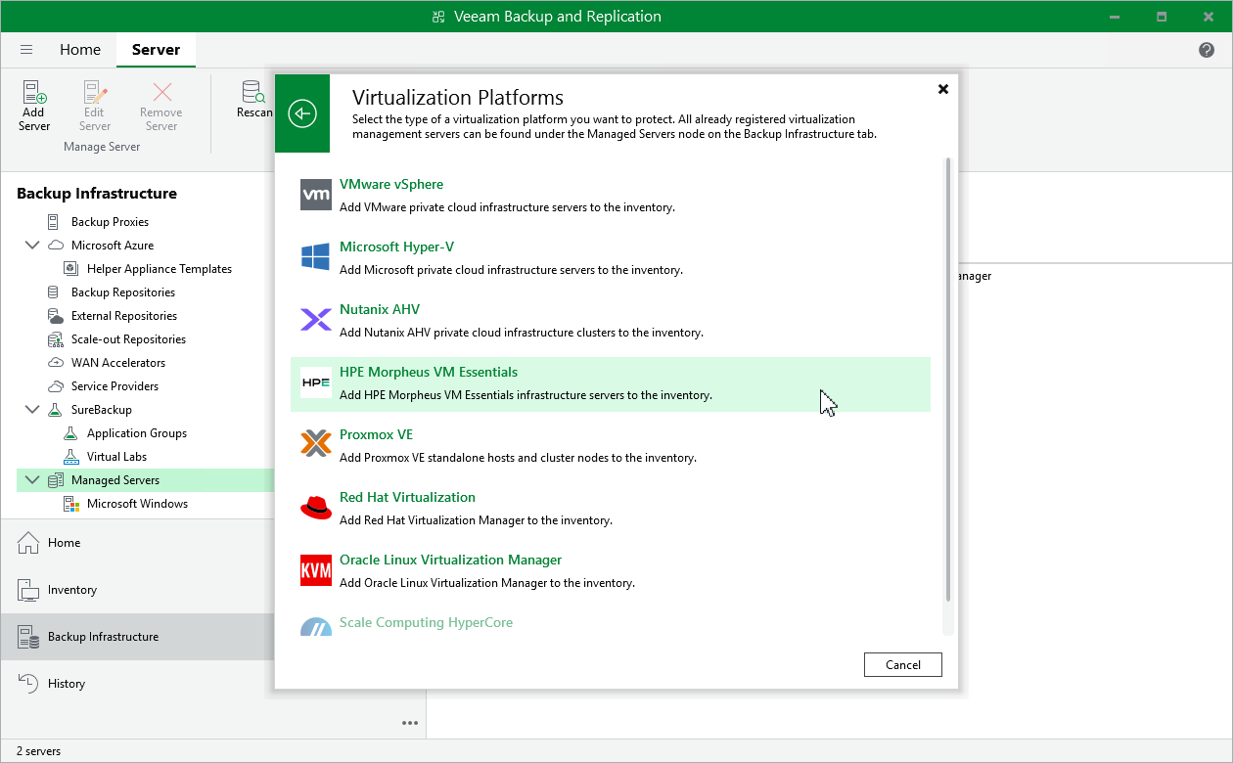1234x763 pixels.
Task: Click the Proxmox VE logo icon
Action: click(x=316, y=445)
